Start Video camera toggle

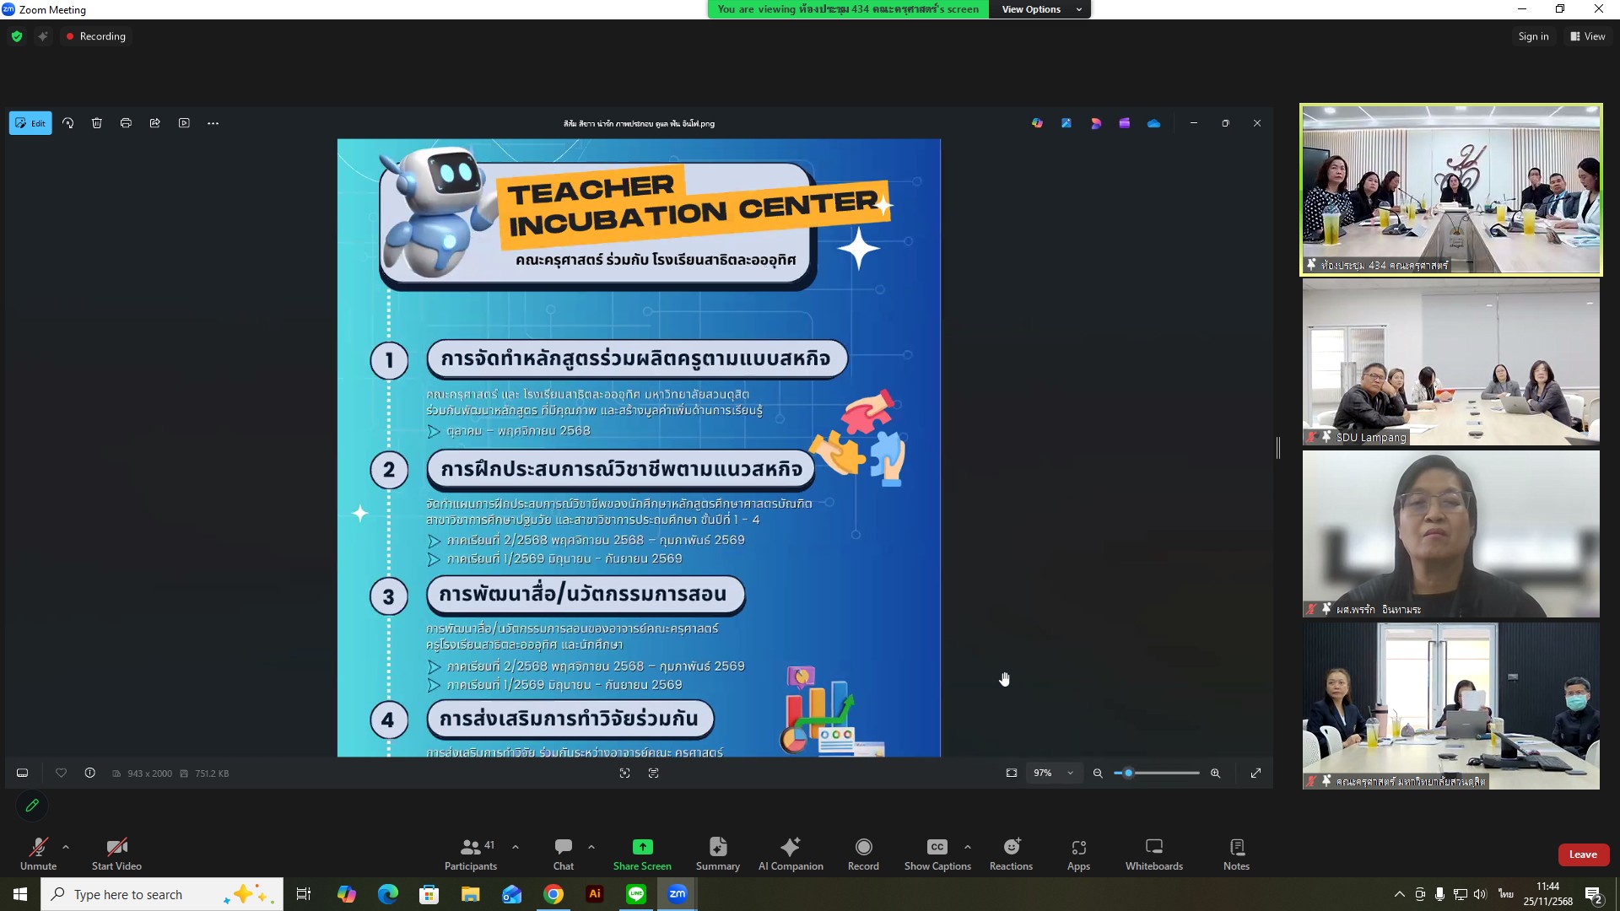116,853
